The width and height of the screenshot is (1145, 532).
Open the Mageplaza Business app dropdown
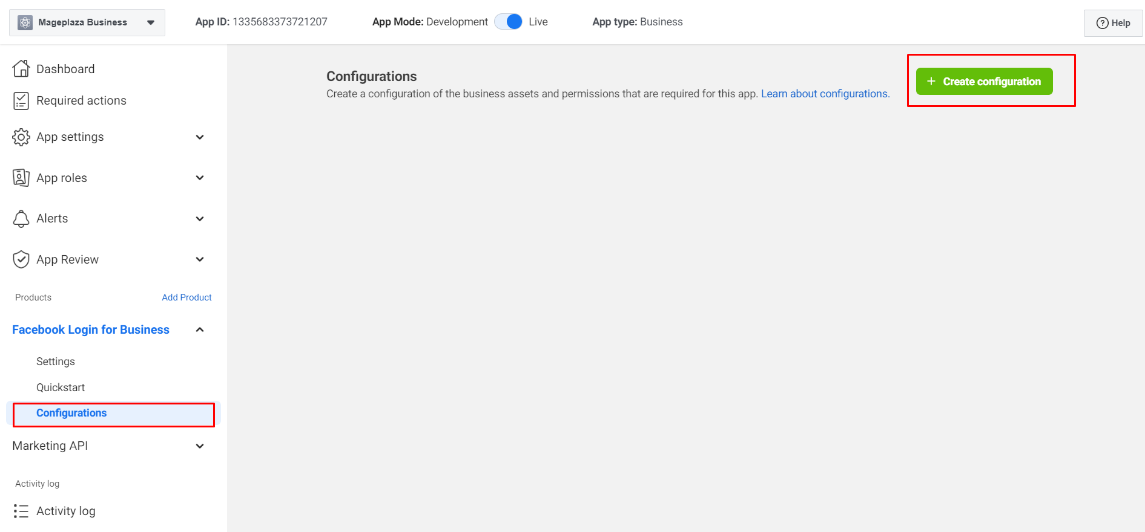point(151,22)
